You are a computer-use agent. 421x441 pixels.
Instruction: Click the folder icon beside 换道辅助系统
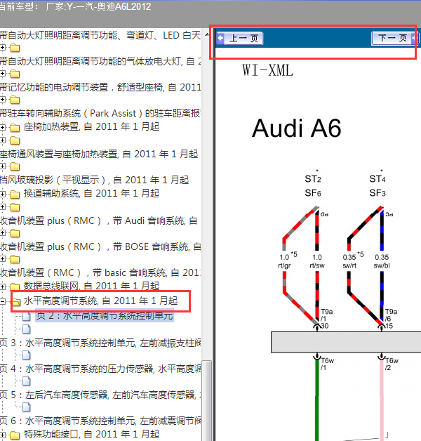pyautogui.click(x=15, y=195)
